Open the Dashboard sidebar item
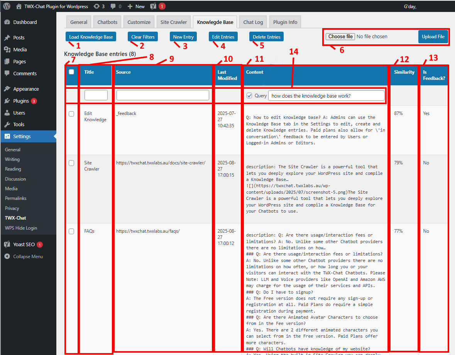Screen dimensions: 455x355 click(x=25, y=22)
